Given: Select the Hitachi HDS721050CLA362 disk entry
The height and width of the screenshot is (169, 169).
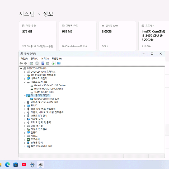Looking at the screenshot, I should pyautogui.click(x=48, y=89).
